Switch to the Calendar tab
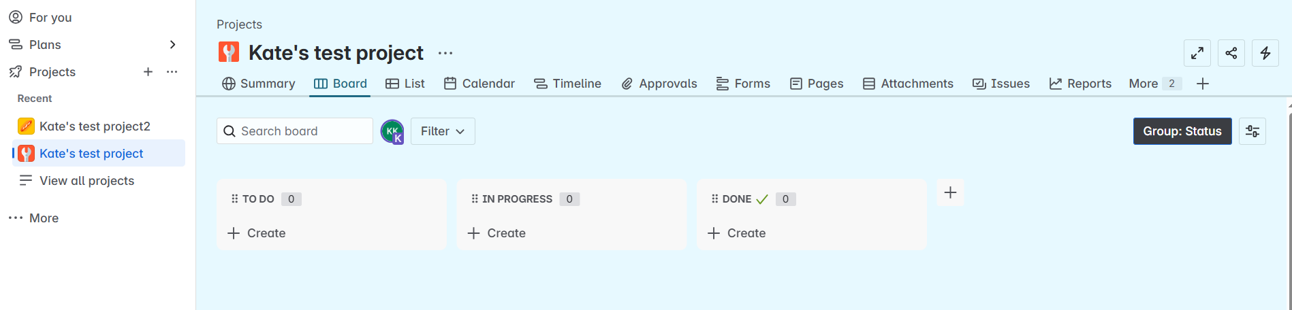Viewport: 1292px width, 310px height. point(479,84)
